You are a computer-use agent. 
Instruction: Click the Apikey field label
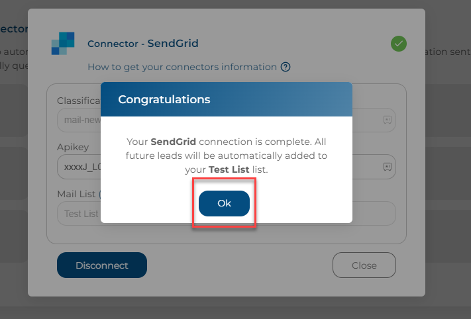coord(73,147)
